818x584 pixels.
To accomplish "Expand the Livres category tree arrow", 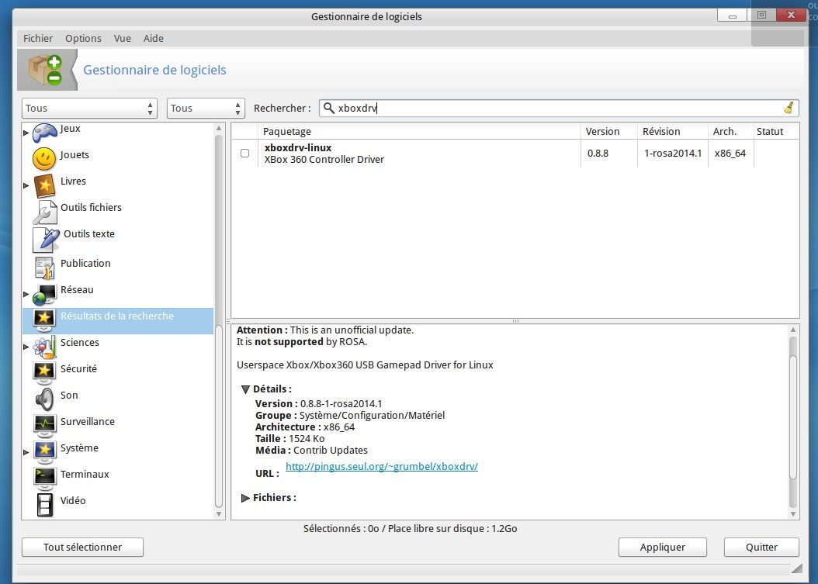I will pos(26,185).
